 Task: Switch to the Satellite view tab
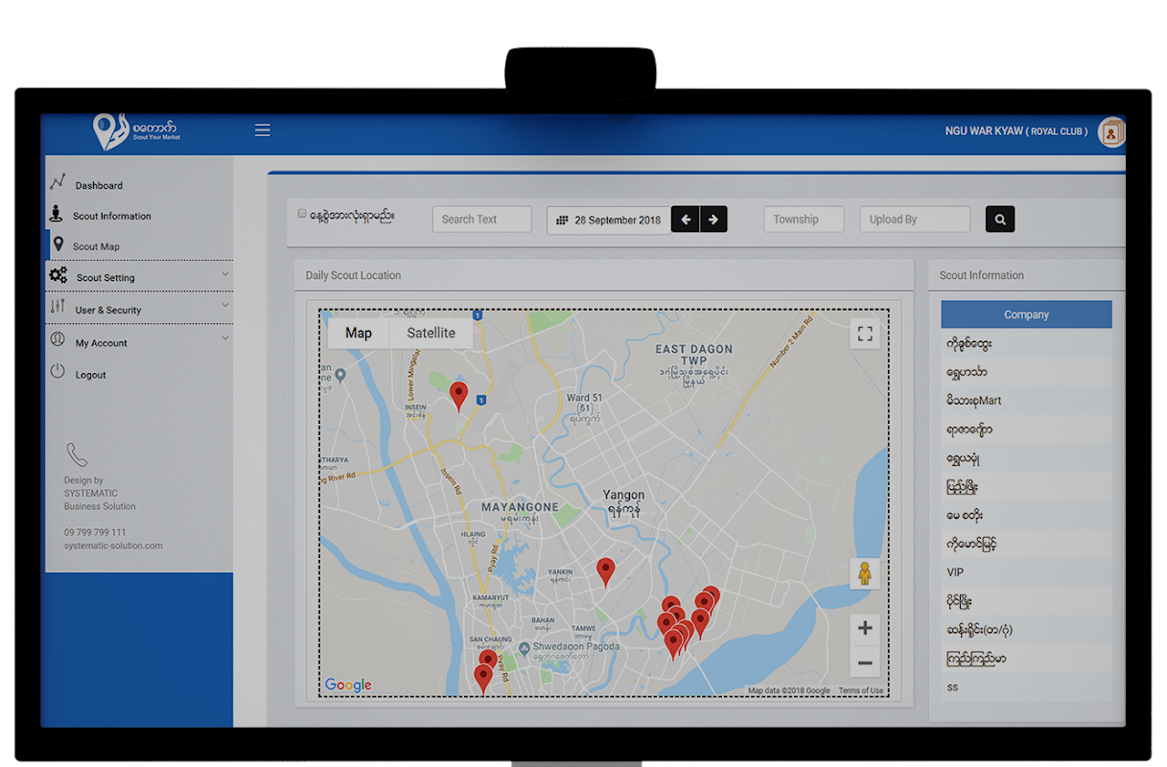pos(431,333)
